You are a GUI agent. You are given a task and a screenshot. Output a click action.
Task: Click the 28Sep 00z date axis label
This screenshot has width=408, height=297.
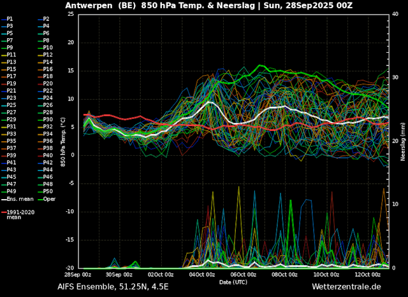pos(78,275)
